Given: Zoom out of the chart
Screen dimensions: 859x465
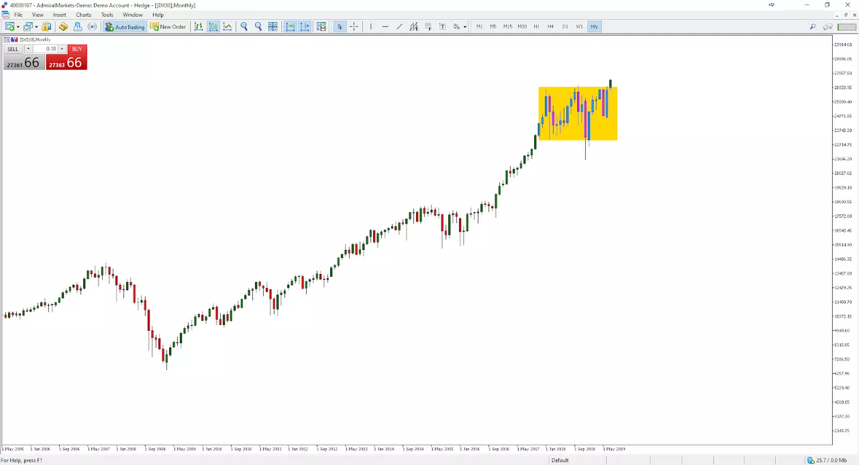Looking at the screenshot, I should click(258, 27).
